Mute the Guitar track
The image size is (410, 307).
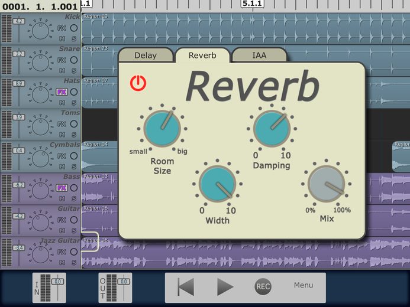tap(62, 231)
